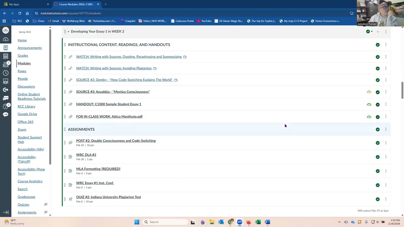This screenshot has width=404, height=227.
Task: Click the assignment icon beside WRC DLA #2
Action: [x=70, y=157]
